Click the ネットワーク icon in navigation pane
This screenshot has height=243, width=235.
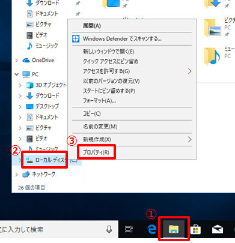click(26, 175)
